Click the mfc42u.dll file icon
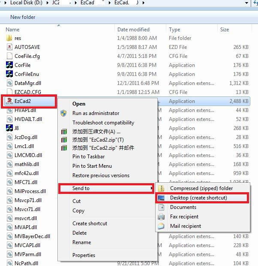Image resolution: width=258 pixels, height=266 pixels. 9,173
